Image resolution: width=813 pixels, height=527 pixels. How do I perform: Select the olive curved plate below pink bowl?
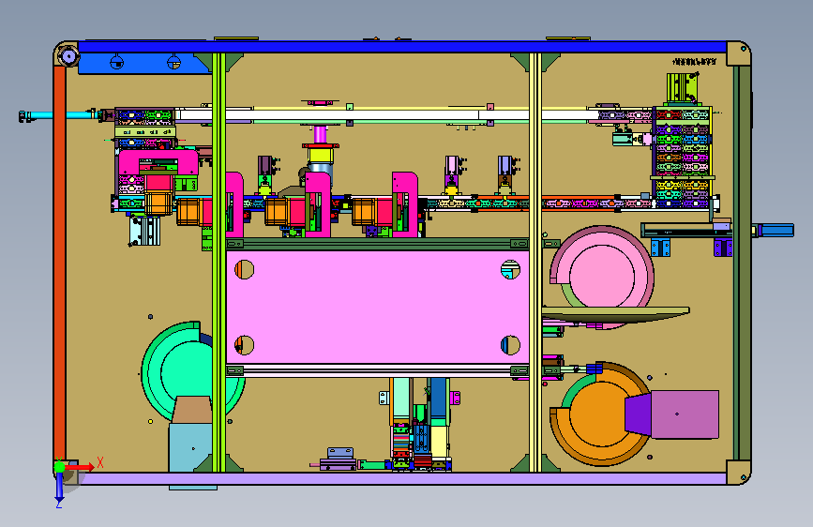pos(615,314)
